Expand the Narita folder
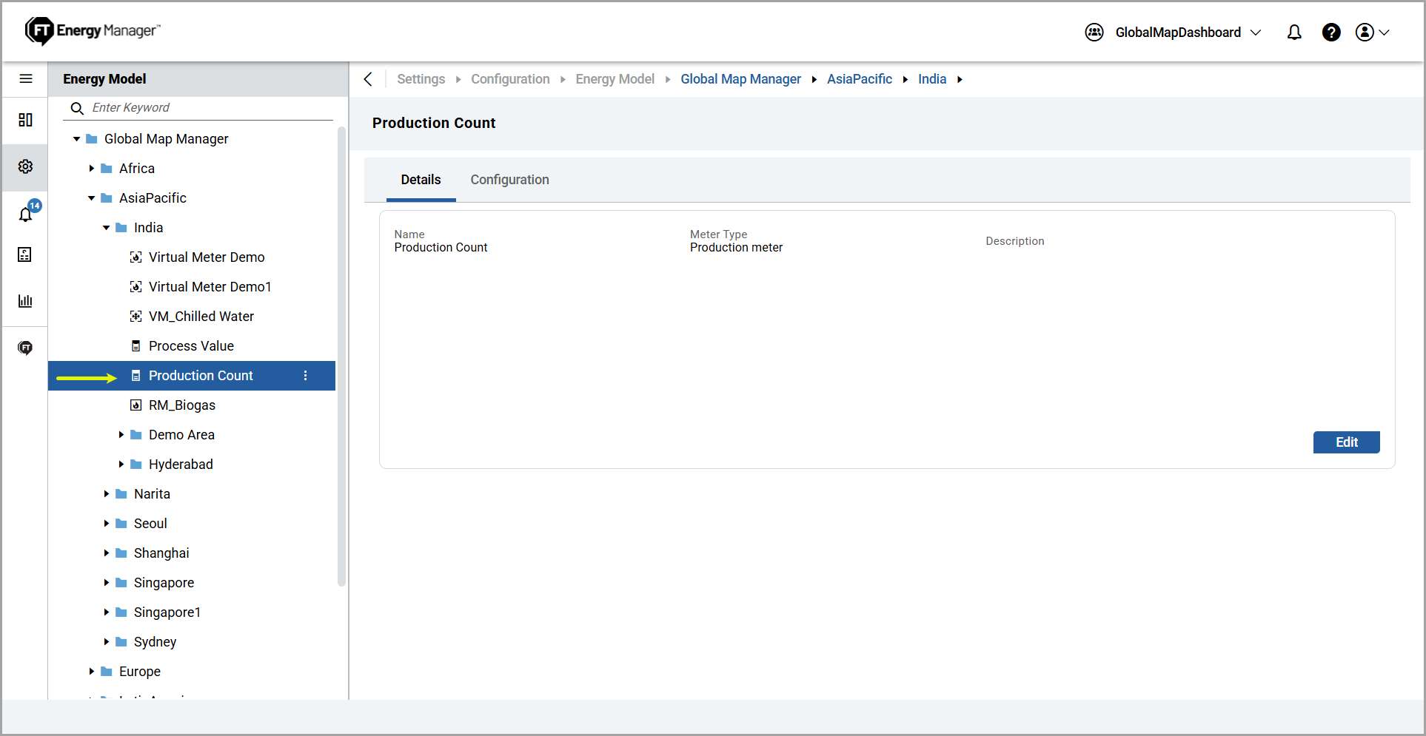 coord(106,494)
